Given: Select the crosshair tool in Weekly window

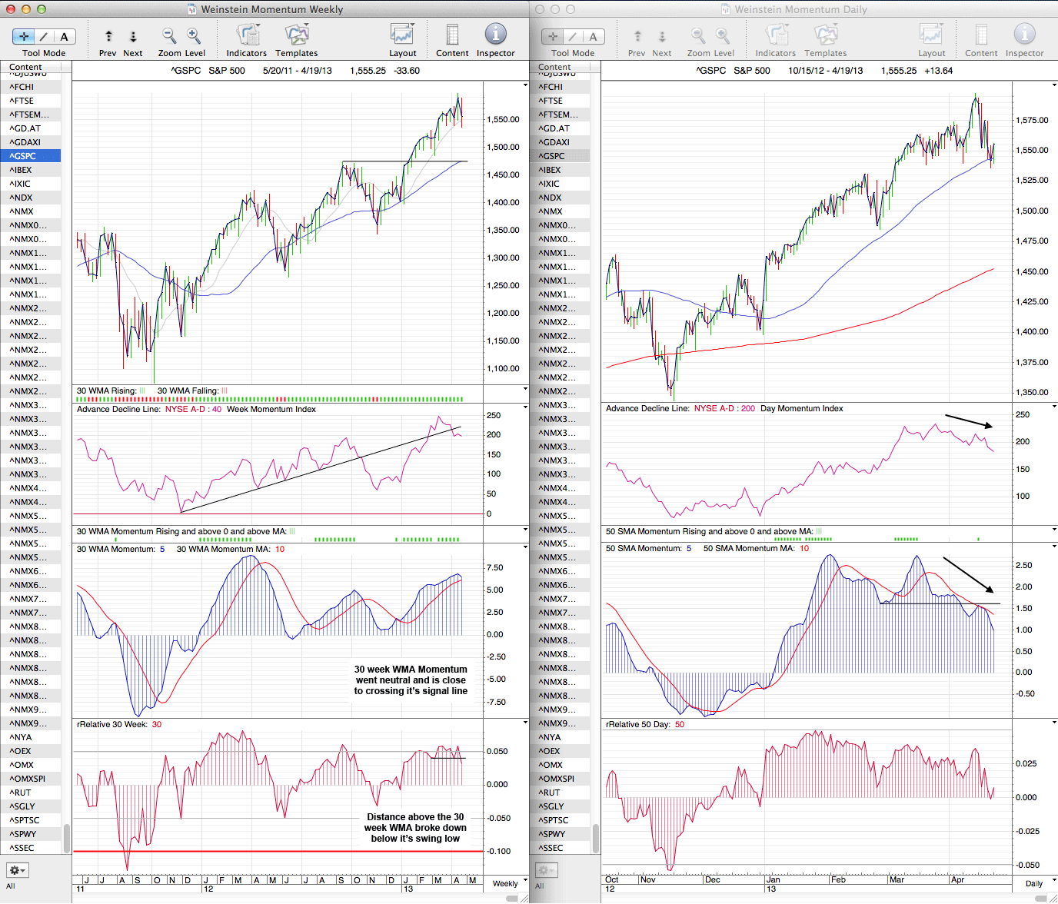Looking at the screenshot, I should 24,36.
